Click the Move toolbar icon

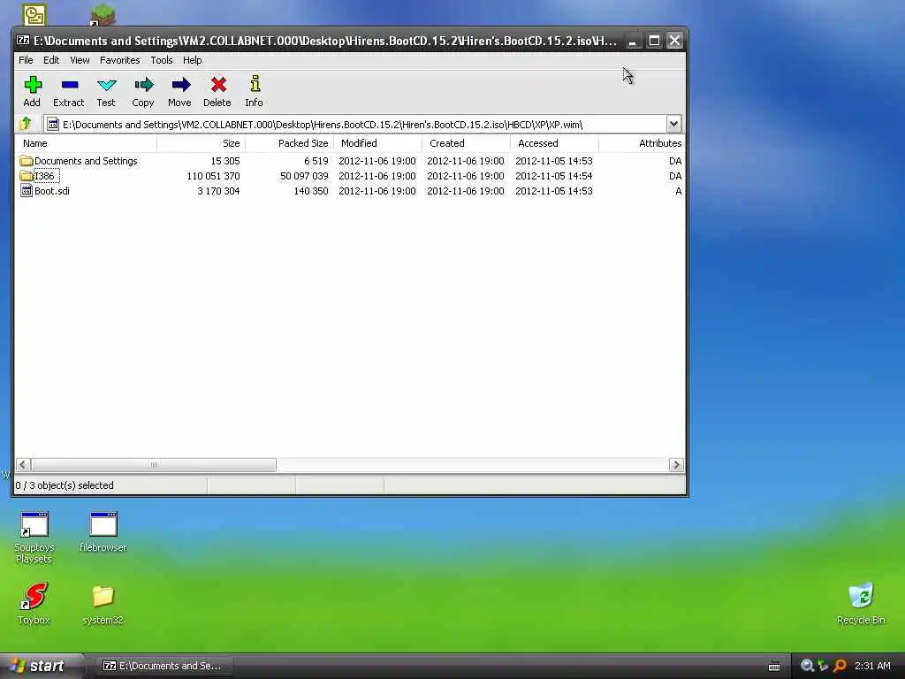point(180,85)
